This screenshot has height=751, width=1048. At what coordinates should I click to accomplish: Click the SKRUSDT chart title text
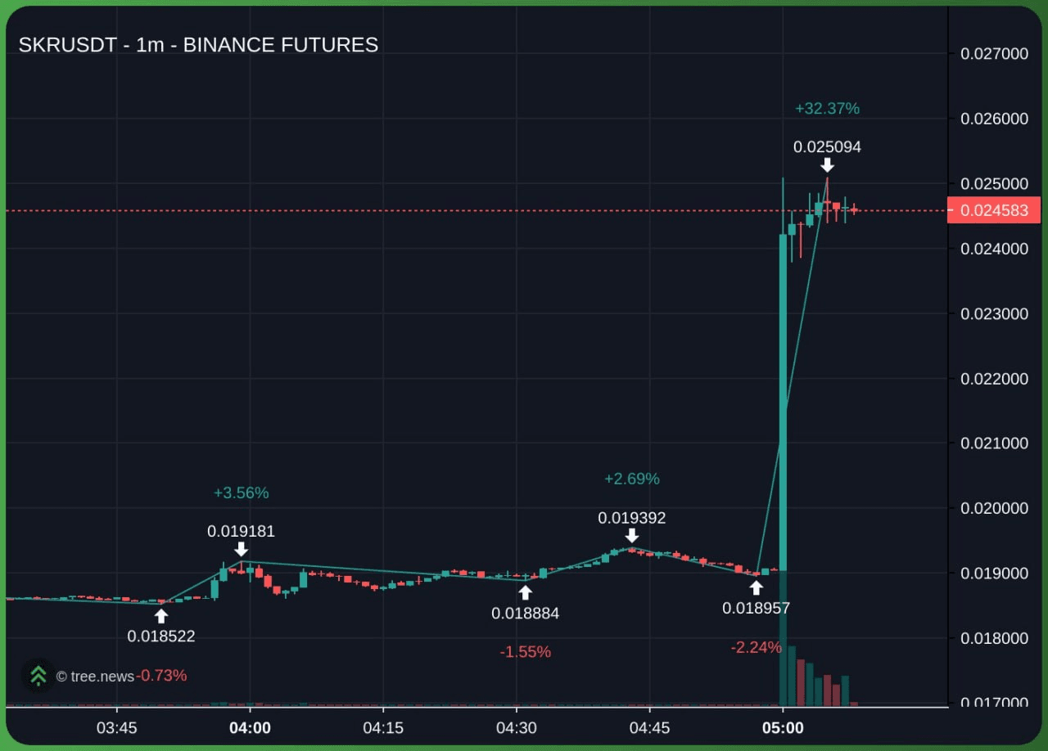tap(198, 45)
